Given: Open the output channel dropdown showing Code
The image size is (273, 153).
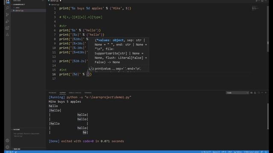Looking at the screenshot, I should 237,93.
